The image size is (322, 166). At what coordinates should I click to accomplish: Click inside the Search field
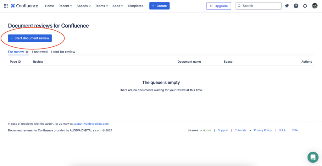point(258,6)
